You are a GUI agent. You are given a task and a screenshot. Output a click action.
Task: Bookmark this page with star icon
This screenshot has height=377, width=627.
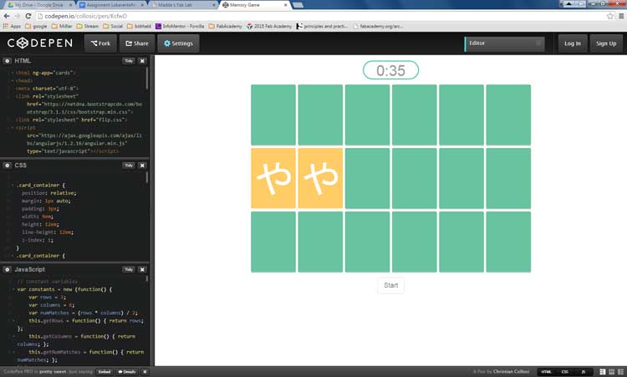(x=610, y=16)
